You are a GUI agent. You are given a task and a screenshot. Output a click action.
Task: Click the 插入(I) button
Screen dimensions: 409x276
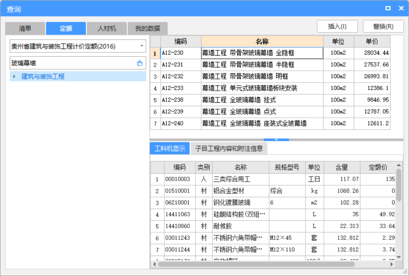point(337,26)
